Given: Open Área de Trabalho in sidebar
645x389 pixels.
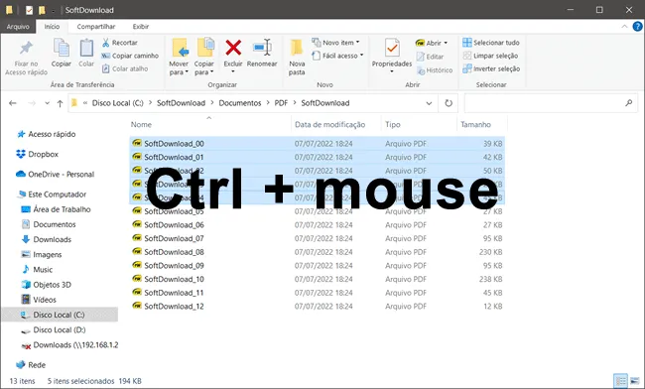Looking at the screenshot, I should [x=56, y=209].
